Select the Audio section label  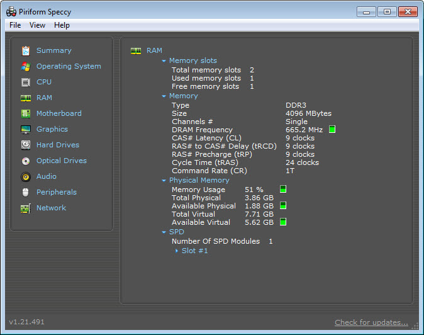coord(47,176)
